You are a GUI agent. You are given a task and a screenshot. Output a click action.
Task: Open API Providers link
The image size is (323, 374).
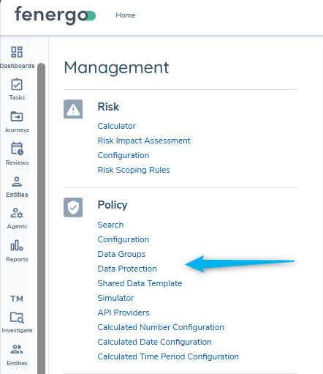click(x=123, y=313)
